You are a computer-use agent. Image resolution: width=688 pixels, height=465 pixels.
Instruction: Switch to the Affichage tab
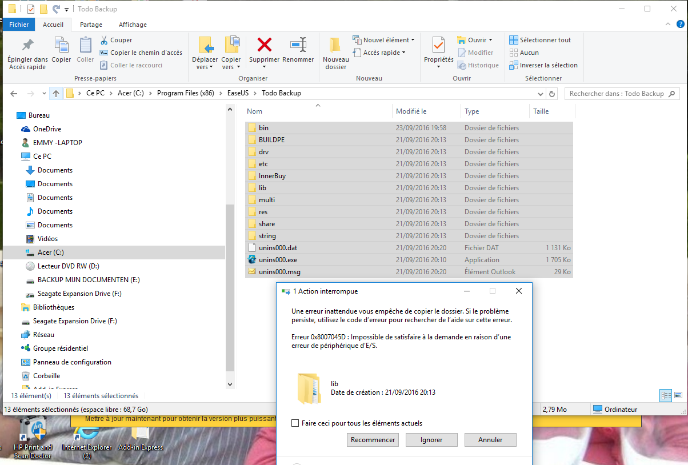[x=133, y=25]
